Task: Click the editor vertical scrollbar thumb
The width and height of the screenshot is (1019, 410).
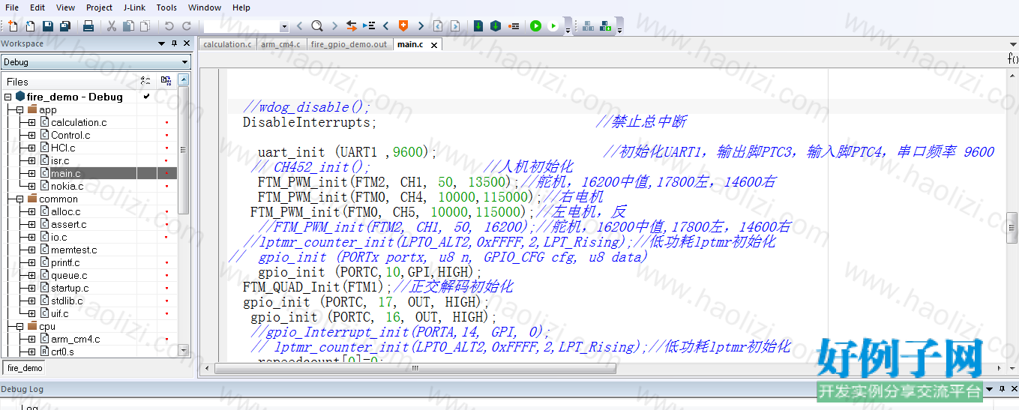Action: pyautogui.click(x=1012, y=227)
